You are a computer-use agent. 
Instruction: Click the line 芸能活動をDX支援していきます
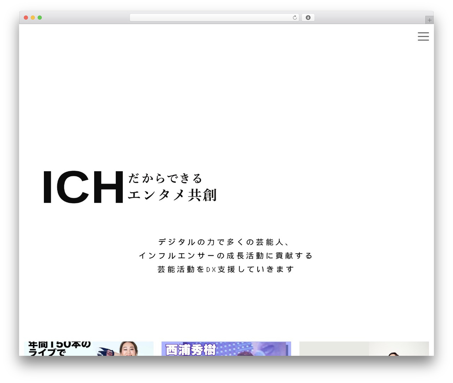226,269
